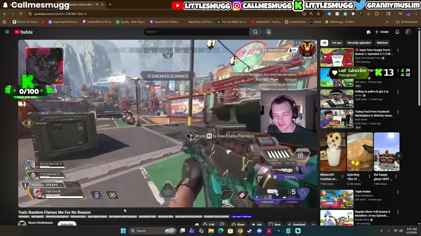Open the page zoom magnifier in address bar
Image resolution: width=421 pixels, height=236 pixels.
(x=311, y=14)
